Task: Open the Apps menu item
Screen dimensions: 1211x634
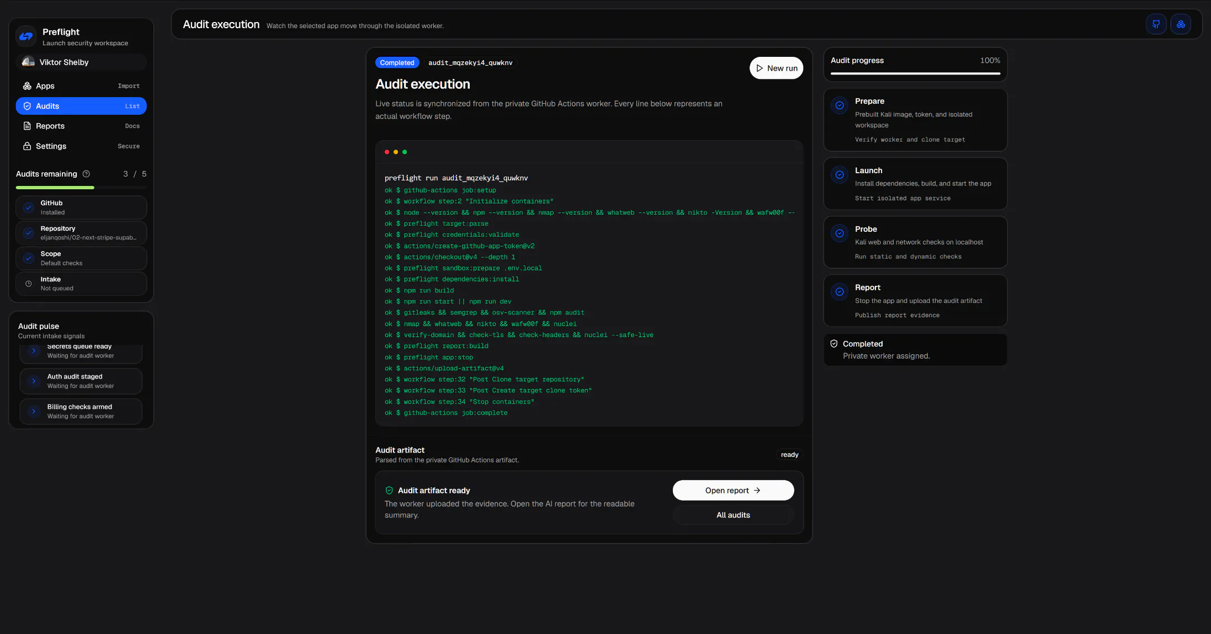Action: click(81, 86)
